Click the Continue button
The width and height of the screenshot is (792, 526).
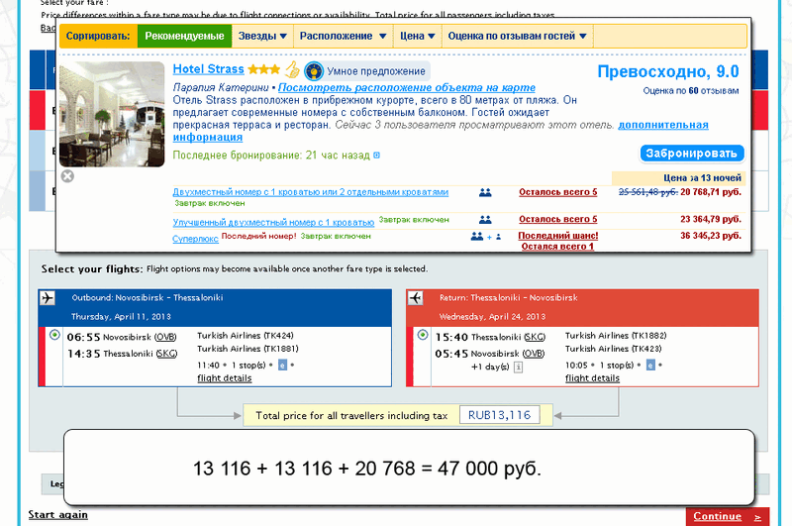pyautogui.click(x=728, y=516)
